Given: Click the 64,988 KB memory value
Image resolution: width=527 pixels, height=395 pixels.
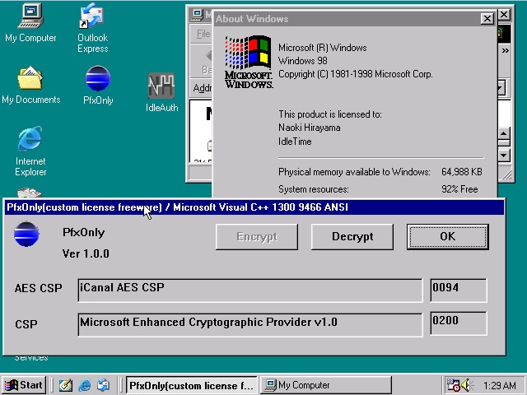Looking at the screenshot, I should 462,172.
